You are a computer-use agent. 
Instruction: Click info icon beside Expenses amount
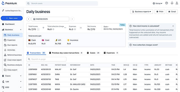[75, 29]
